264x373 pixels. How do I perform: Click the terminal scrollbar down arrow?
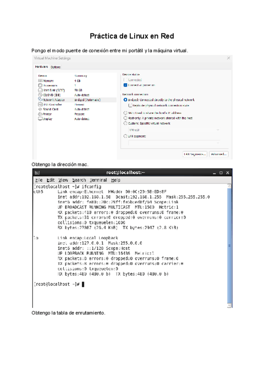pos(229,305)
